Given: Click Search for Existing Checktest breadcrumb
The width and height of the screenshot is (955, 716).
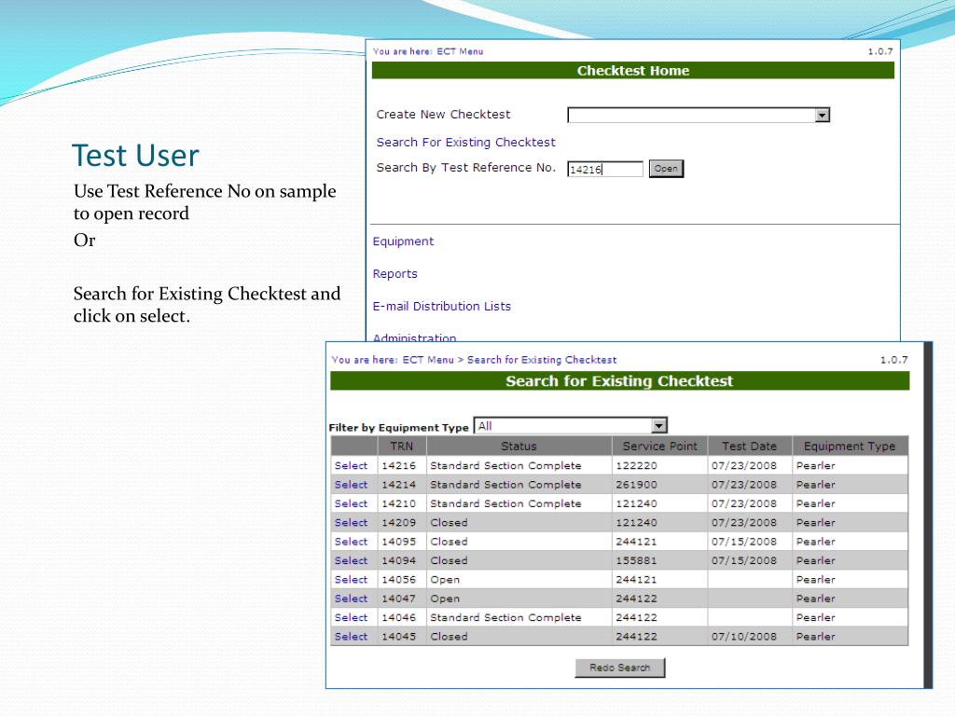Looking at the screenshot, I should click(x=542, y=360).
